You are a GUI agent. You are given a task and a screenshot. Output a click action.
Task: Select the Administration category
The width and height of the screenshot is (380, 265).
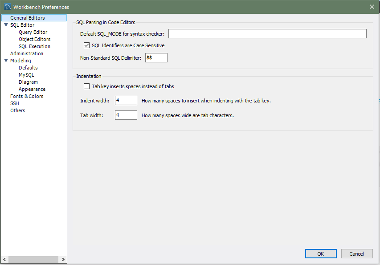27,53
